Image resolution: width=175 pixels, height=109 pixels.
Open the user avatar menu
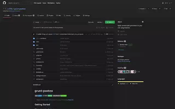pyautogui.click(x=171, y=3)
